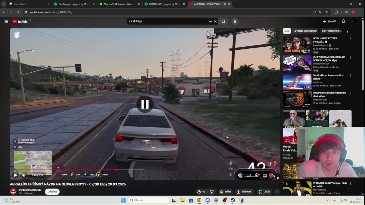Open TwitchShotsCZSK channel name link
Screen dimensions: 365x205
coord(30,190)
